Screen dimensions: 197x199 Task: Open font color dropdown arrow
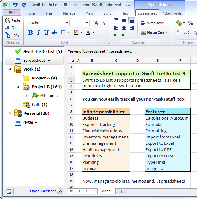(x=94, y=32)
